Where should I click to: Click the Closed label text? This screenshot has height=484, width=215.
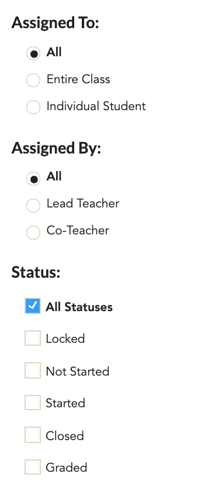[65, 436]
